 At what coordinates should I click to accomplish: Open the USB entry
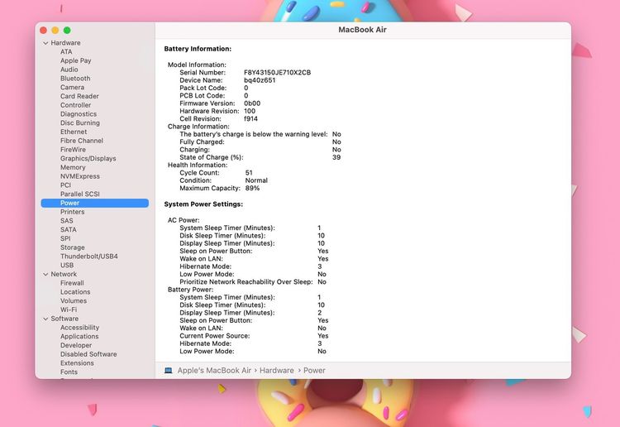click(67, 266)
